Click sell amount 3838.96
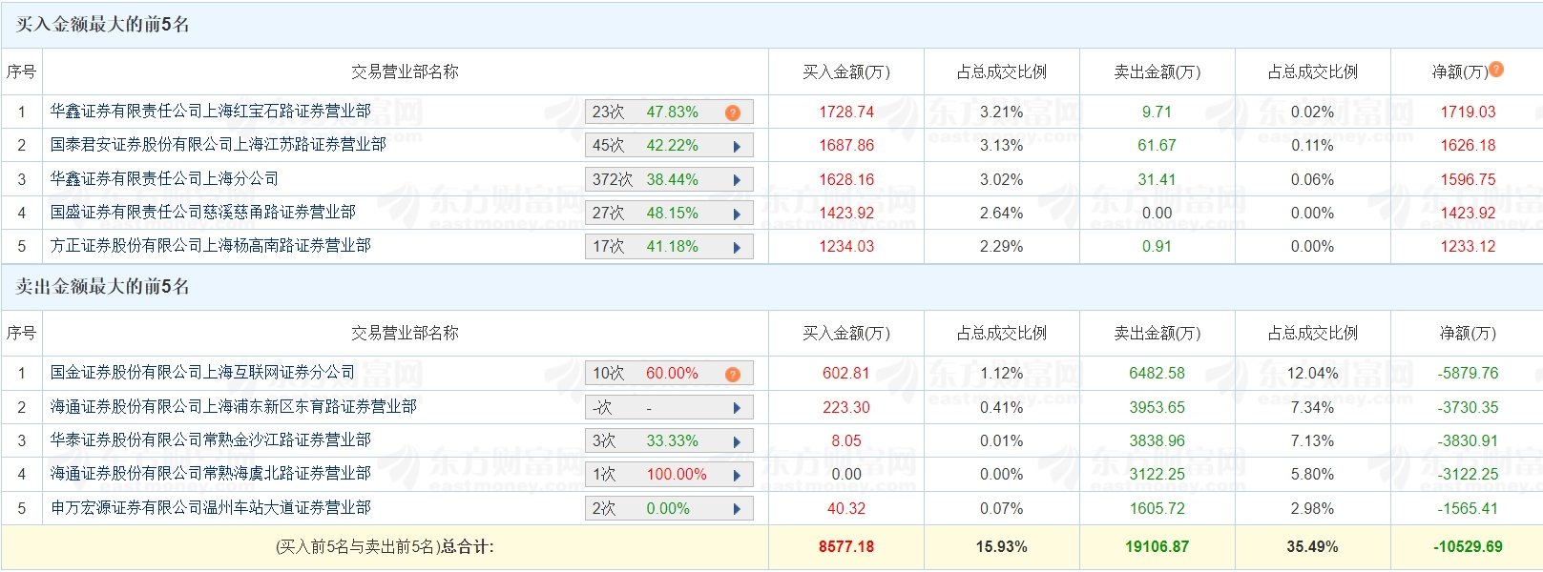Viewport: 1543px width, 572px height. pos(1157,440)
